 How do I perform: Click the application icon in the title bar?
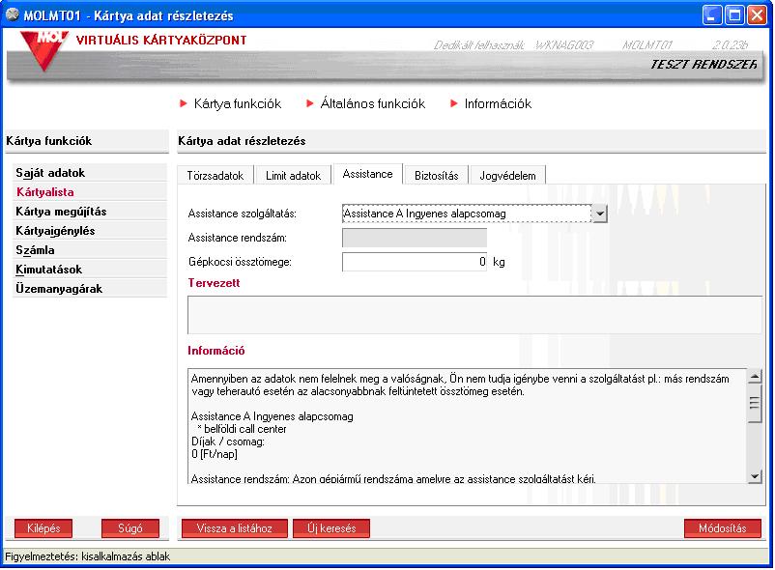coord(13,14)
